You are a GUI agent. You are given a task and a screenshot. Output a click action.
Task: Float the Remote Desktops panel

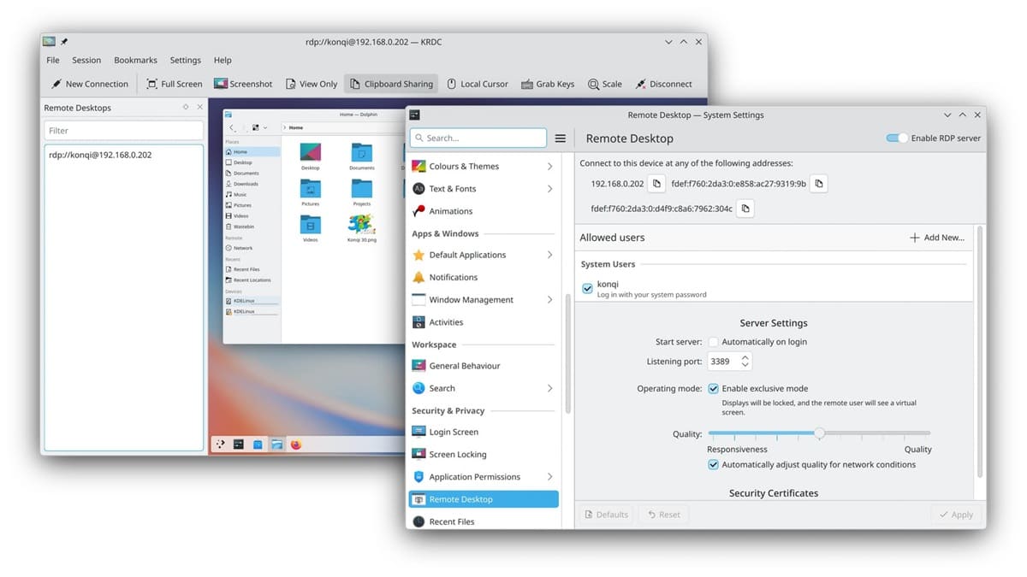tap(186, 107)
